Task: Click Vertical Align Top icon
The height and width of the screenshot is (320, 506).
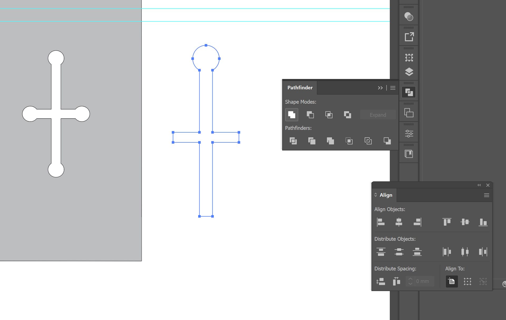Action: pyautogui.click(x=447, y=222)
